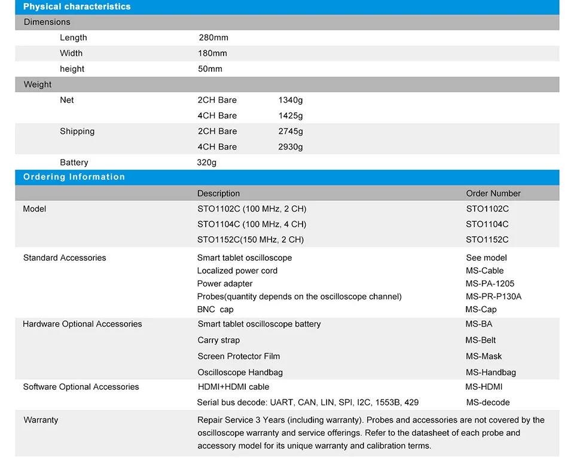Click the 180mm width value
Screen dimensions: 574x458
pyautogui.click(x=212, y=53)
